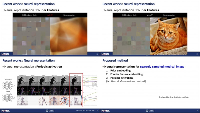Click 'Details will be described in the method..' note
Screen dimensions: 200x113
click(x=173, y=97)
